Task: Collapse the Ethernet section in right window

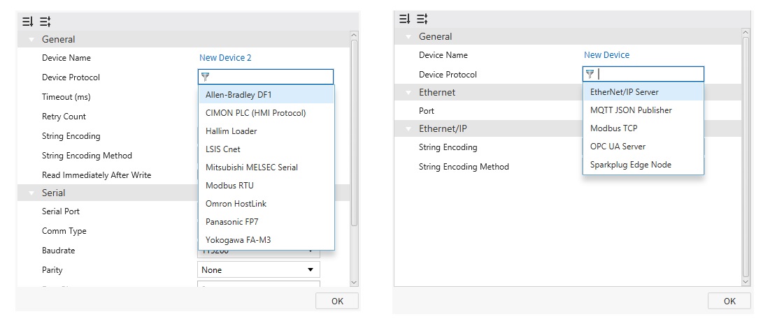Action: coord(408,93)
